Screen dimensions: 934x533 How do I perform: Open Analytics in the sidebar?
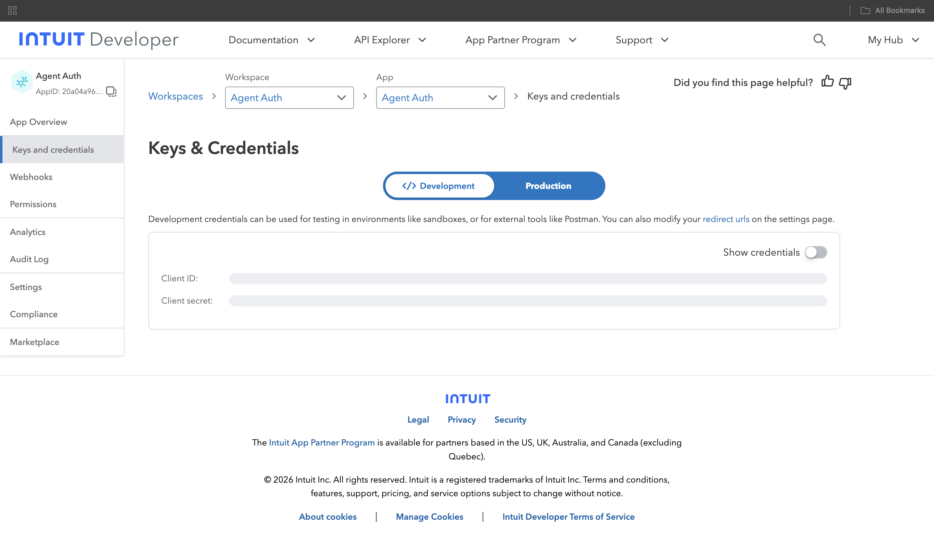point(62,232)
